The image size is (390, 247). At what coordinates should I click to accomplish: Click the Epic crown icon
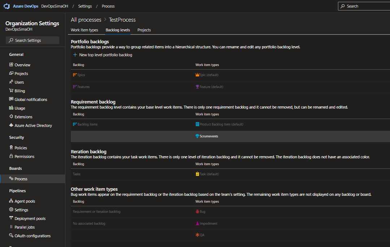[197, 75]
